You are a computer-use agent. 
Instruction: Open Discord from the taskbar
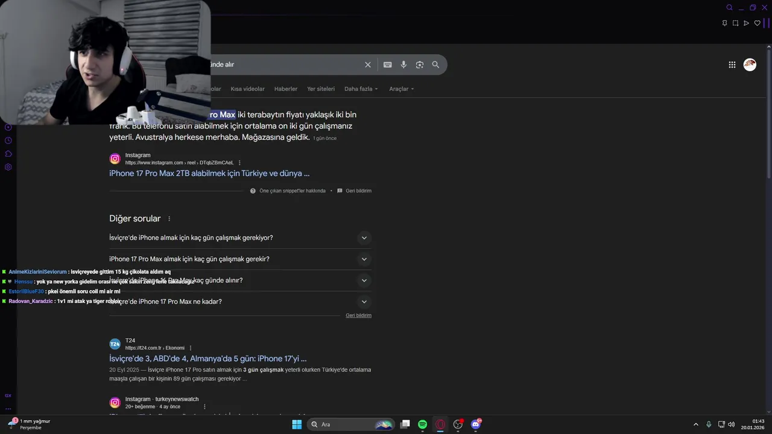[x=476, y=424]
